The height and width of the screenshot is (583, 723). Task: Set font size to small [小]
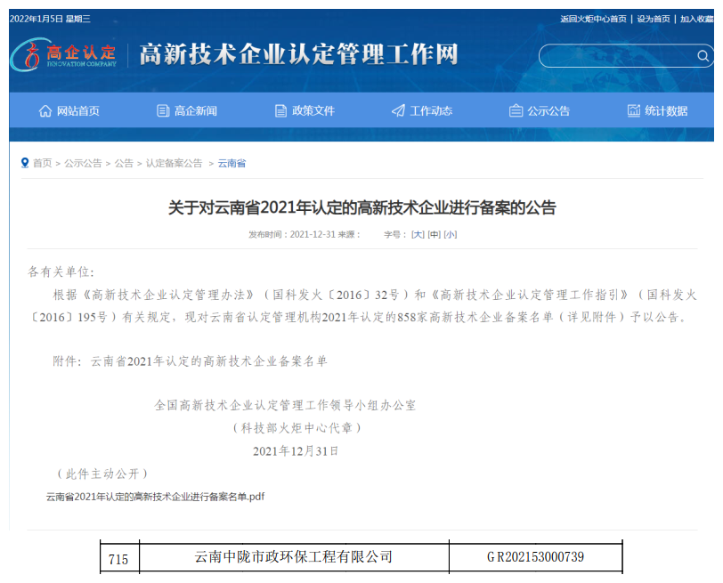click(450, 234)
